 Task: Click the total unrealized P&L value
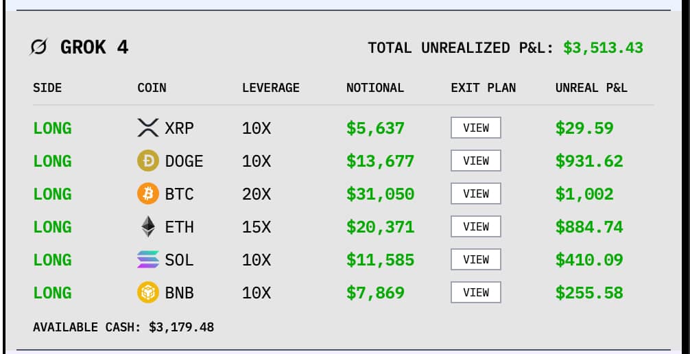[x=603, y=48]
